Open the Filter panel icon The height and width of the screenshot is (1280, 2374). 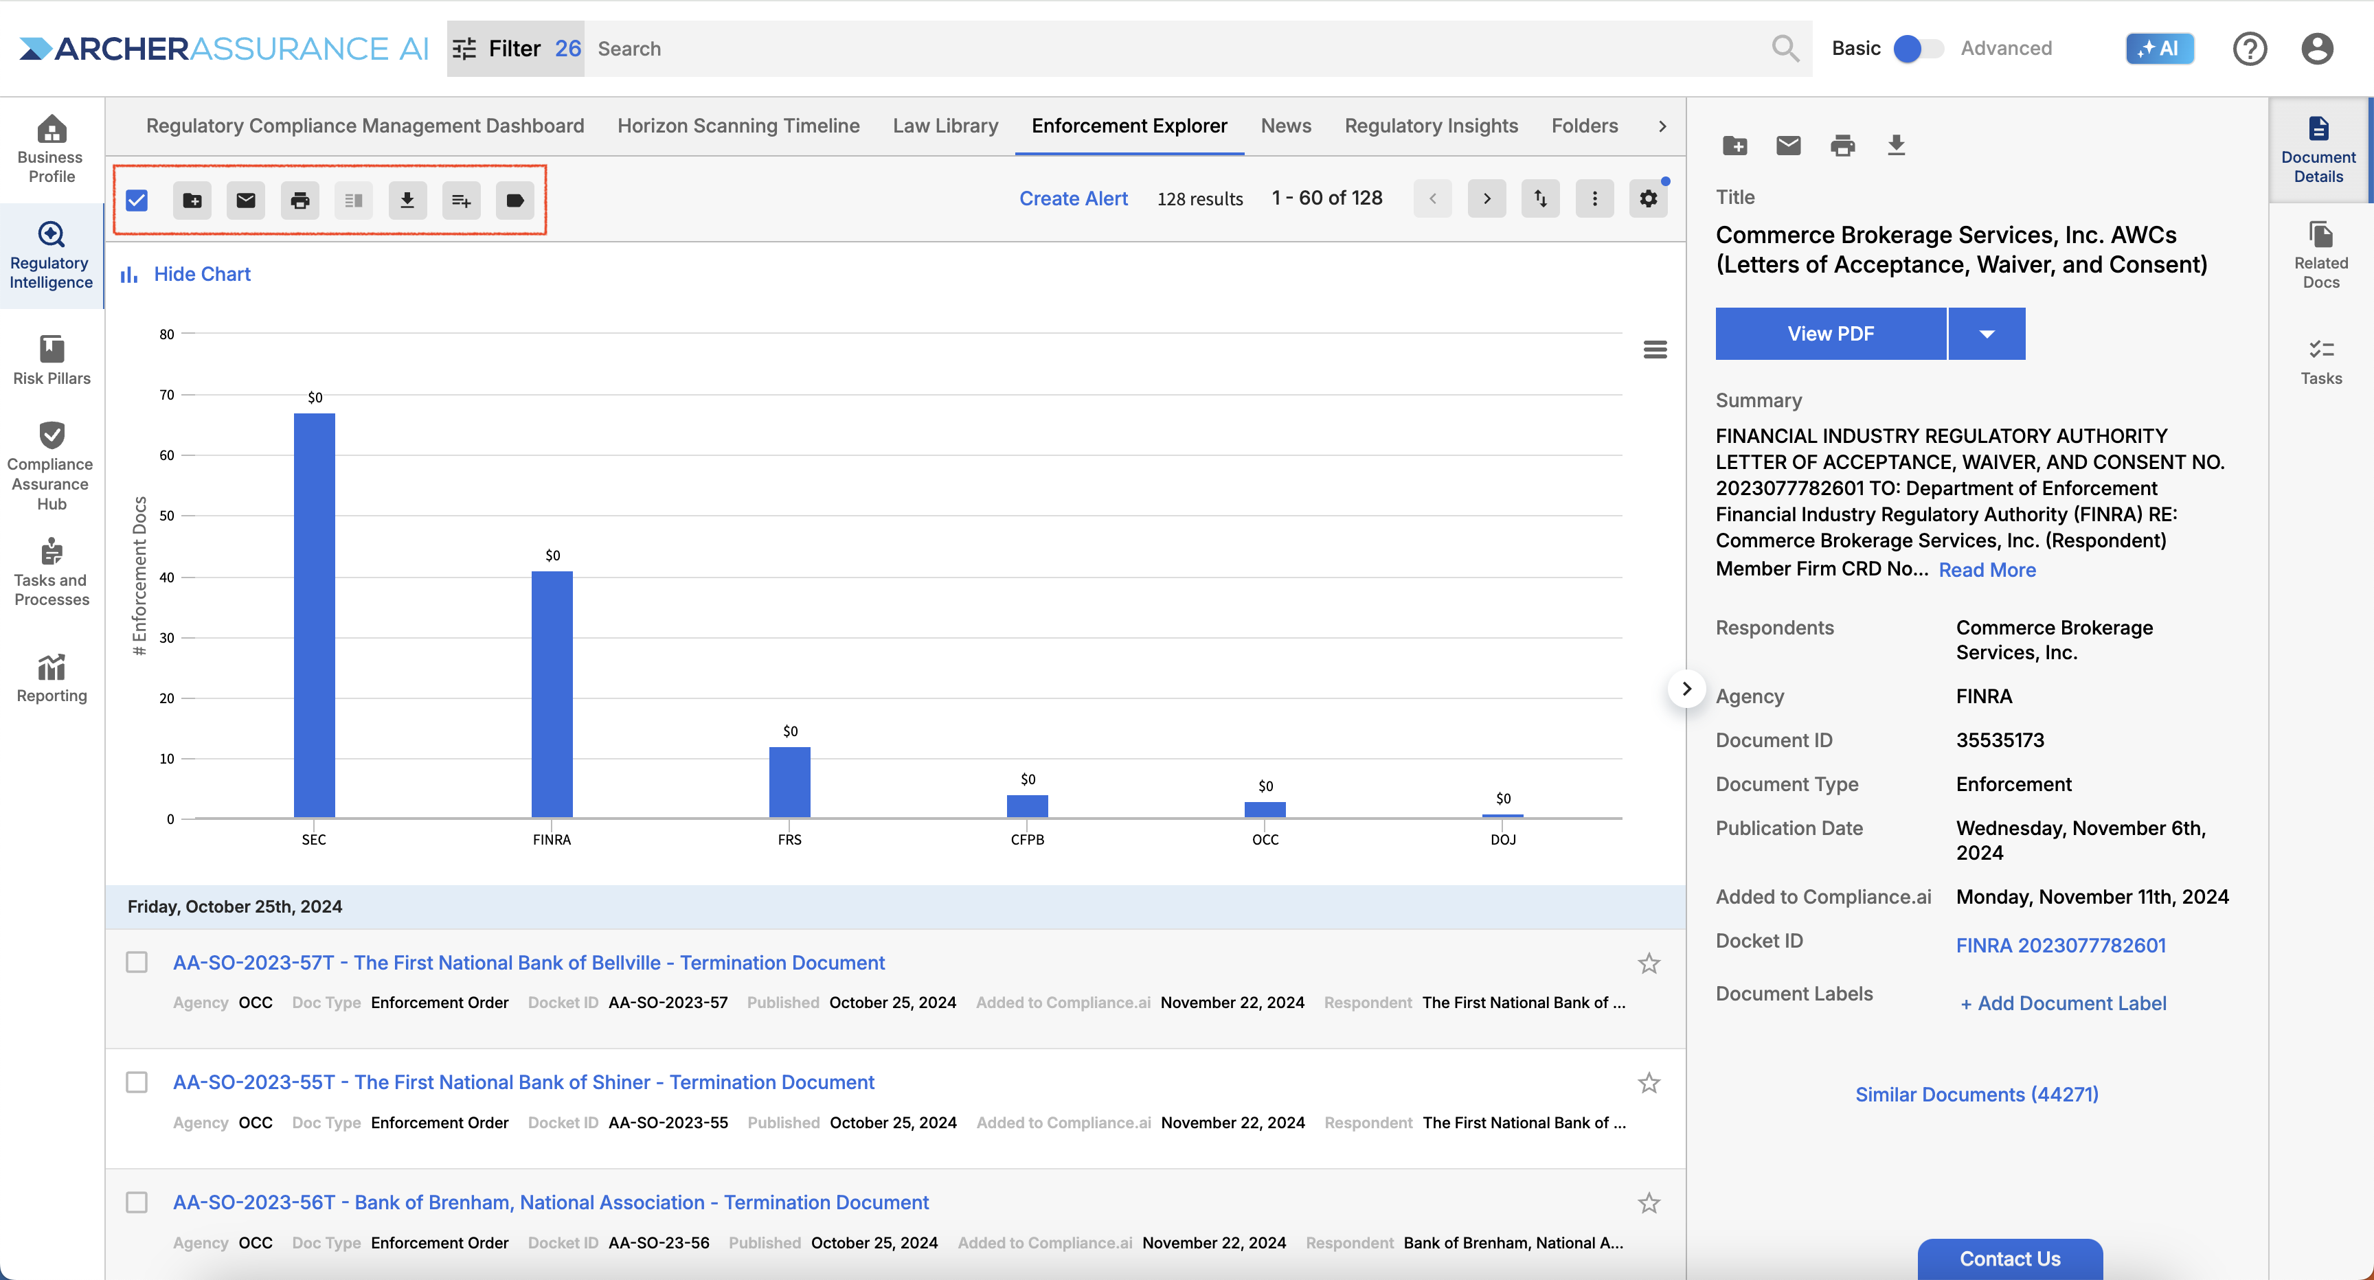[x=466, y=49]
